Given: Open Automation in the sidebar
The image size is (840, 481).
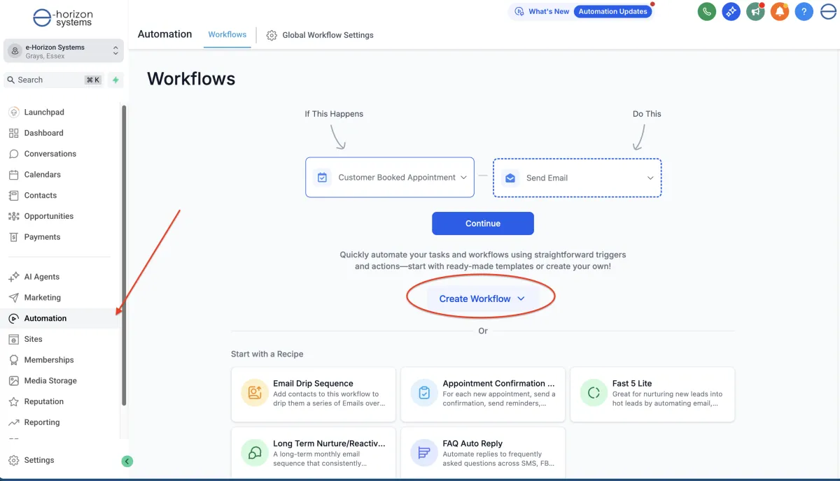Looking at the screenshot, I should point(60,318).
